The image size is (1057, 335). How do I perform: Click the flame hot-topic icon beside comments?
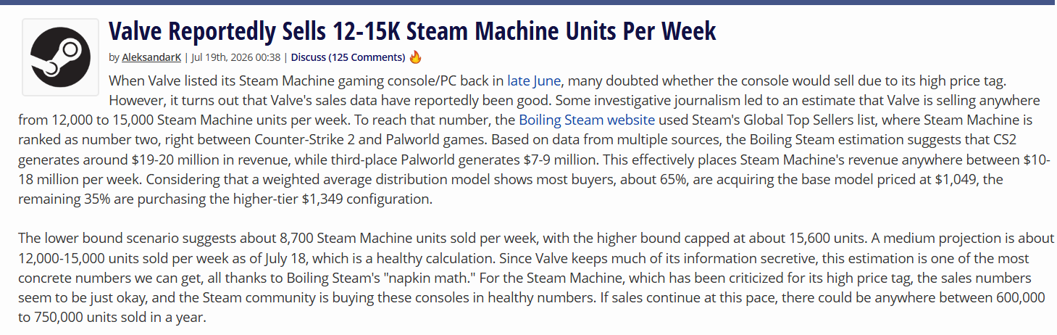[415, 57]
